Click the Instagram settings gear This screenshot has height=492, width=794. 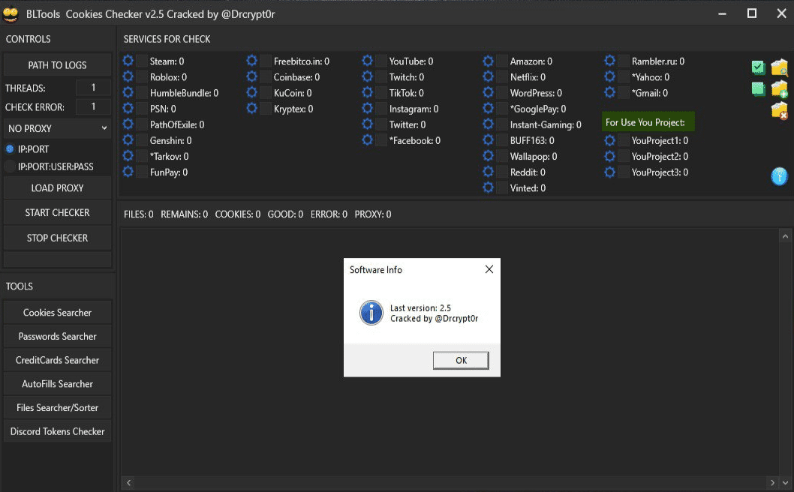(x=367, y=108)
